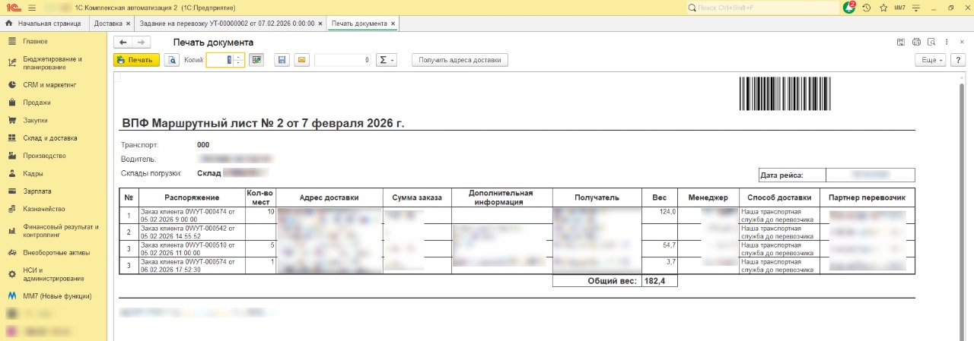Viewport: 974px width, 341px height.
Task: Increase copies with the up spinner arrow
Action: pyautogui.click(x=239, y=57)
